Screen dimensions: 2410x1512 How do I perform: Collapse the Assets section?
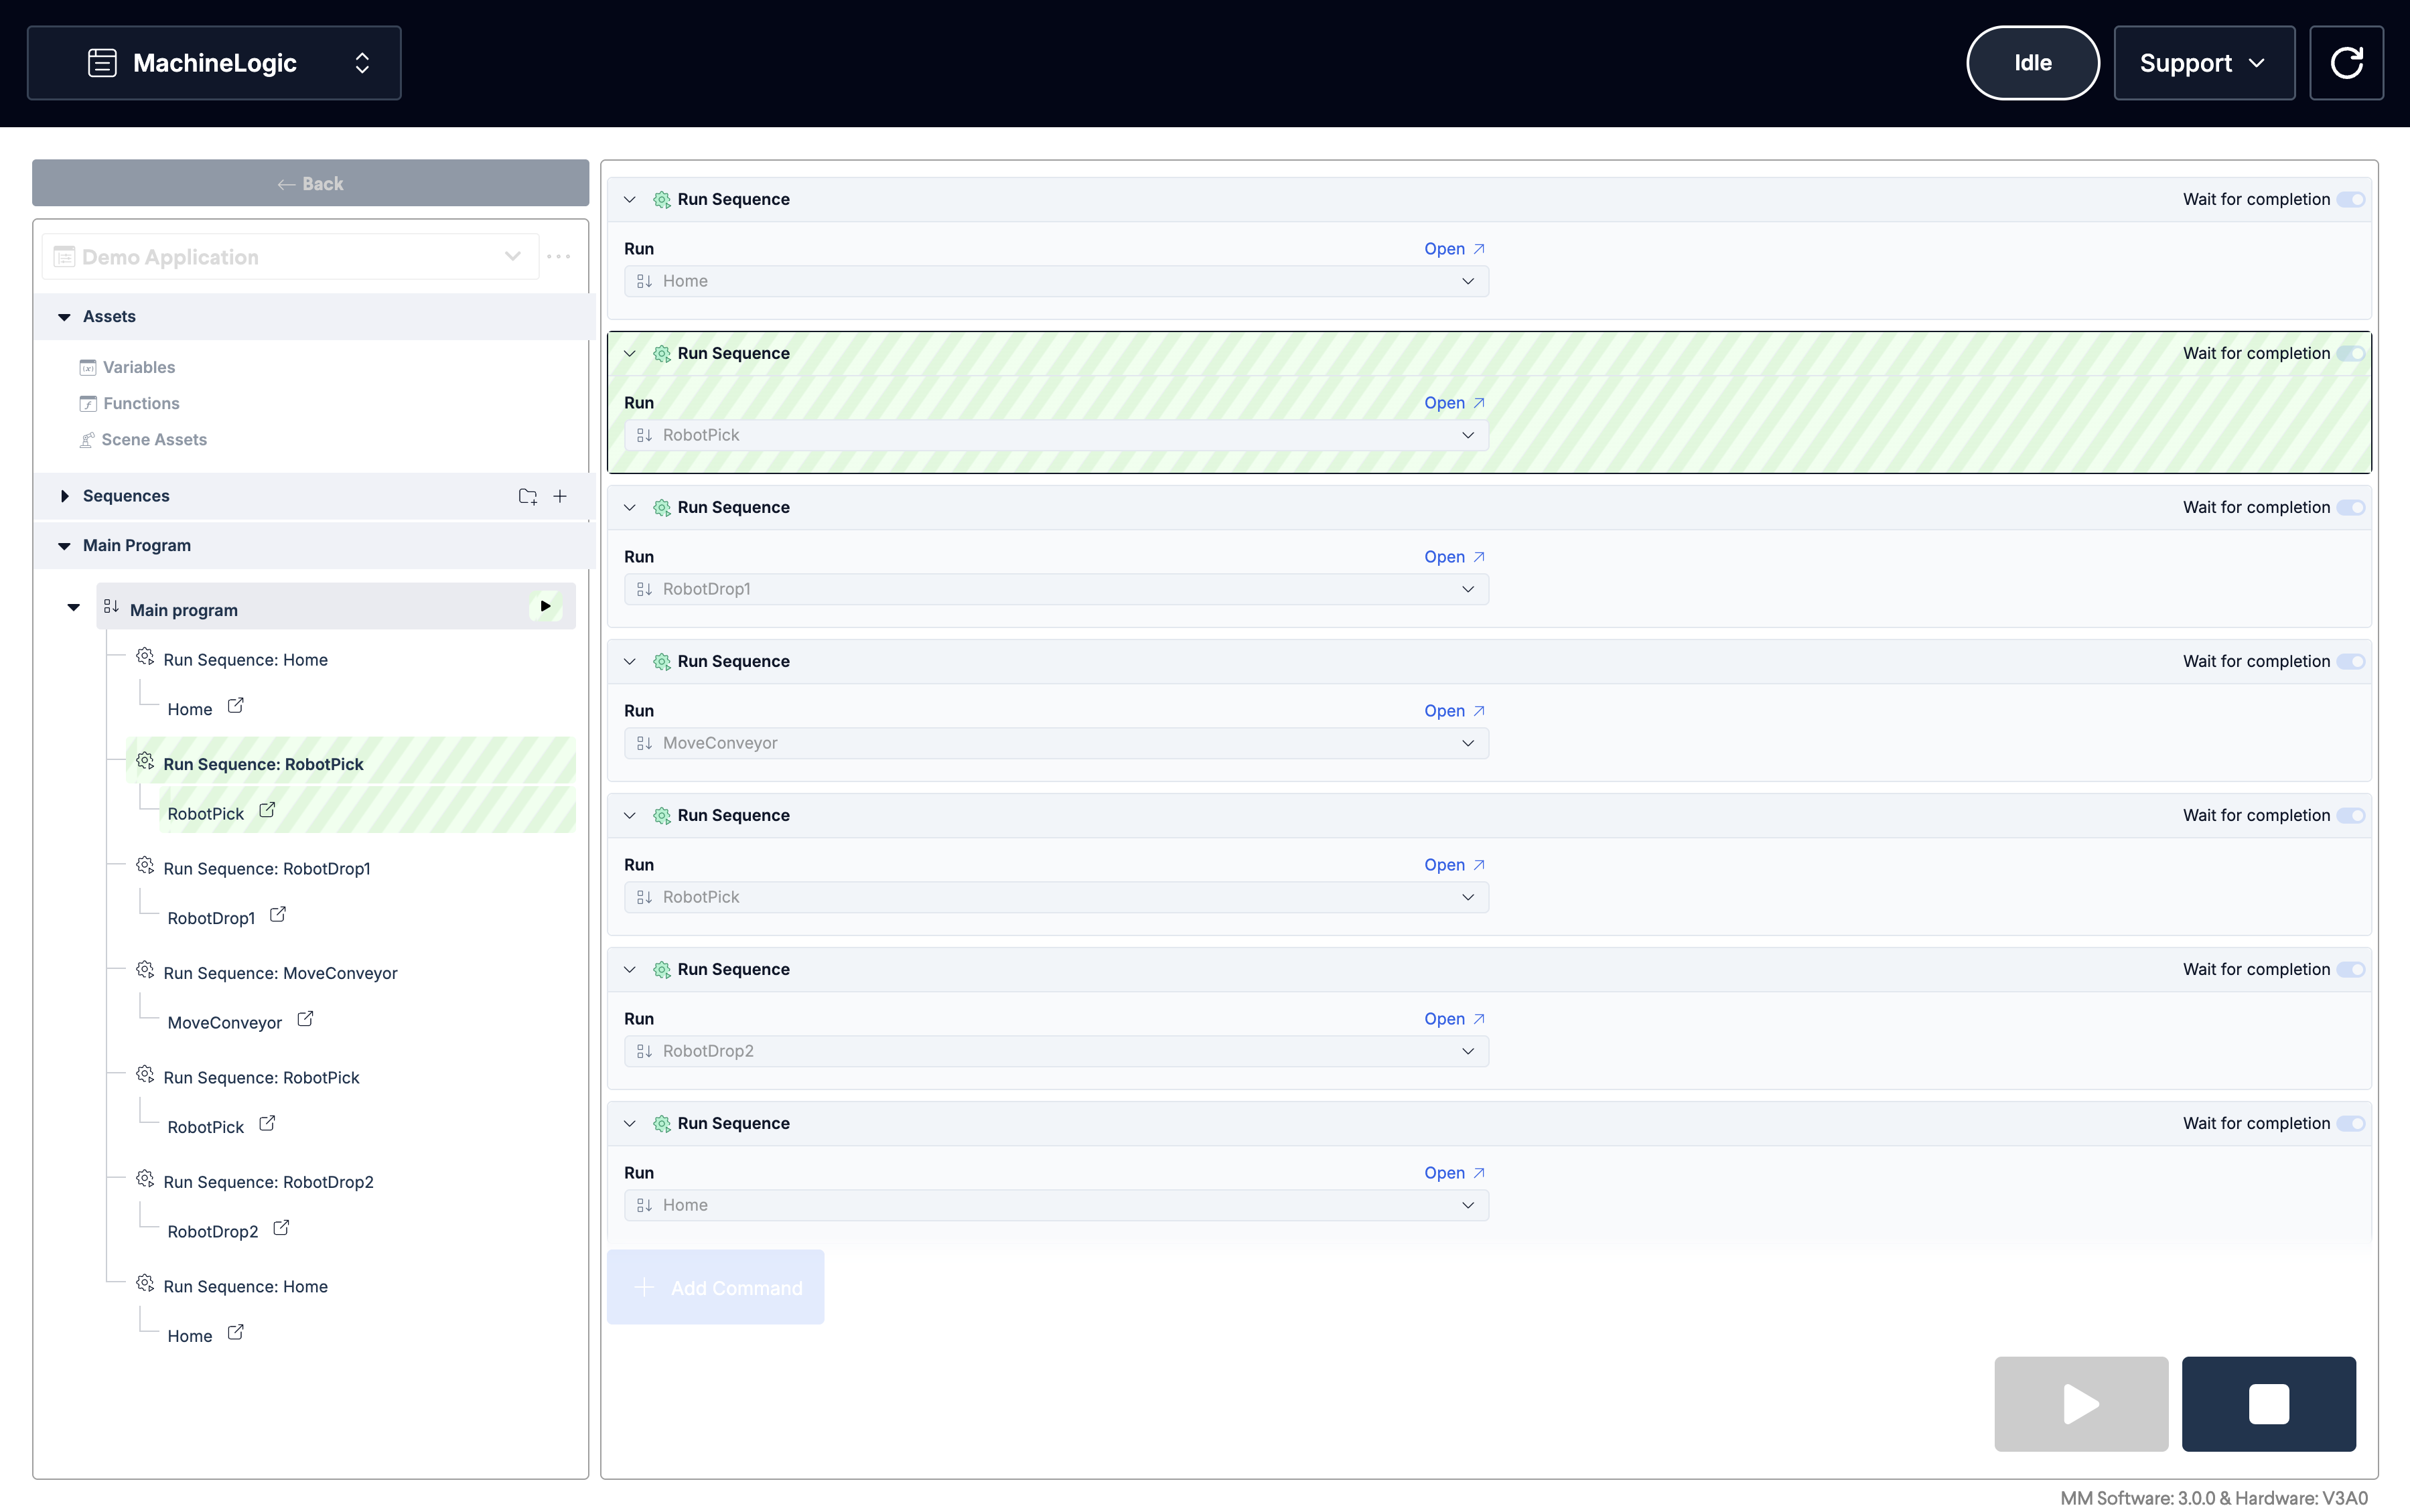[64, 317]
